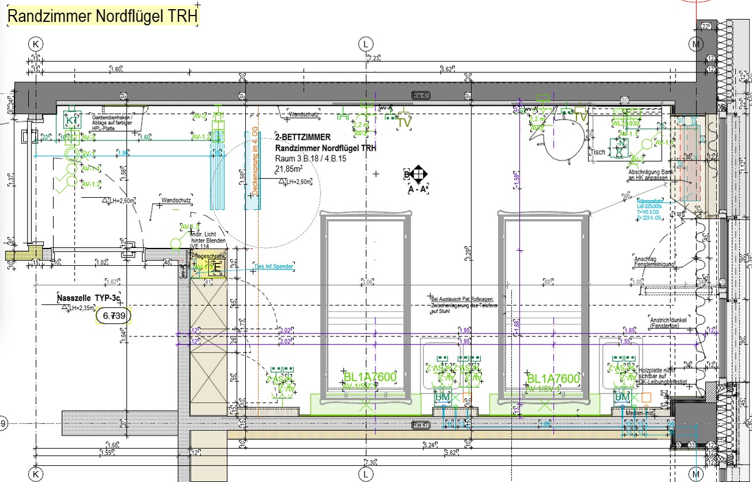Select the orange square next to right BM
The image size is (752, 482).
(646, 397)
